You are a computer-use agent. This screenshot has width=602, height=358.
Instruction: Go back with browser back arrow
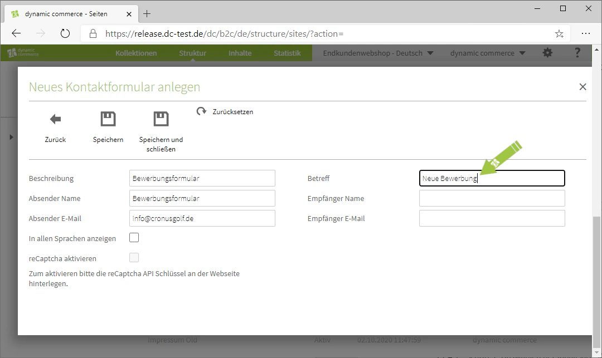click(16, 34)
